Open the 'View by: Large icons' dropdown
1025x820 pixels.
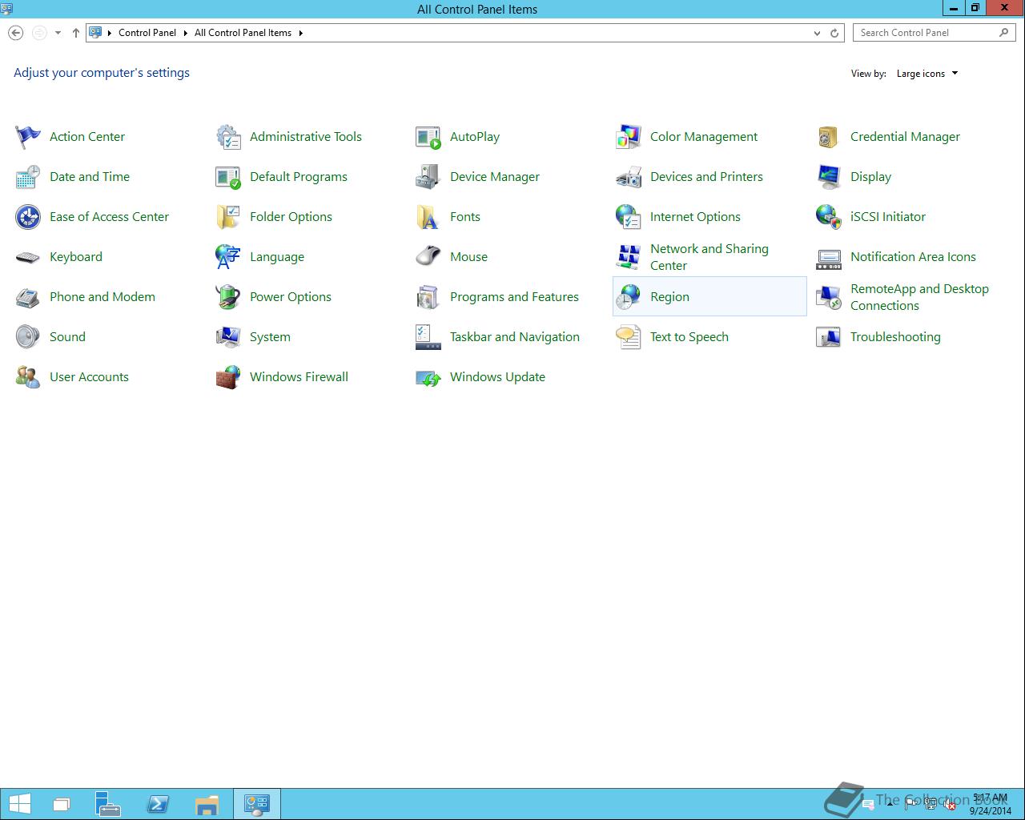(927, 74)
